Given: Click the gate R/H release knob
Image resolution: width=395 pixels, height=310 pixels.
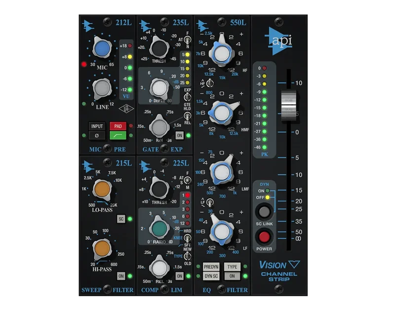Looking at the screenshot, I should click(x=158, y=126).
